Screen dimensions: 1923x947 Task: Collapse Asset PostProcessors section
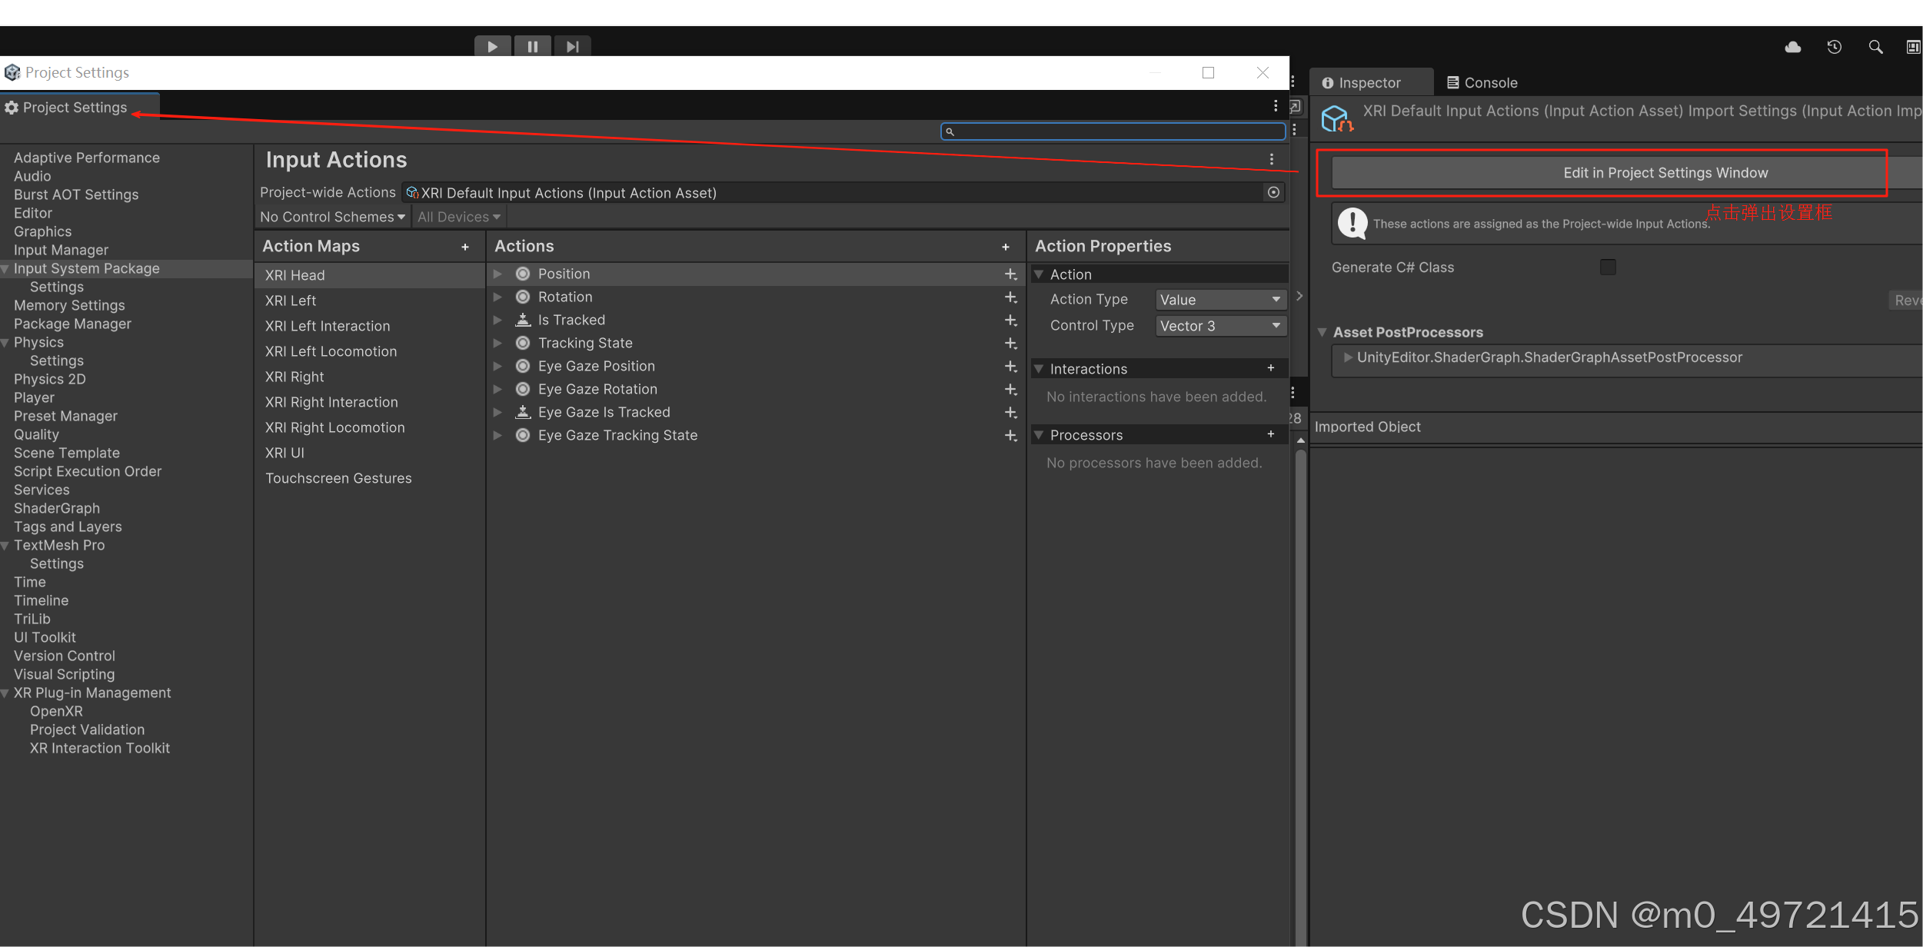[1322, 333]
